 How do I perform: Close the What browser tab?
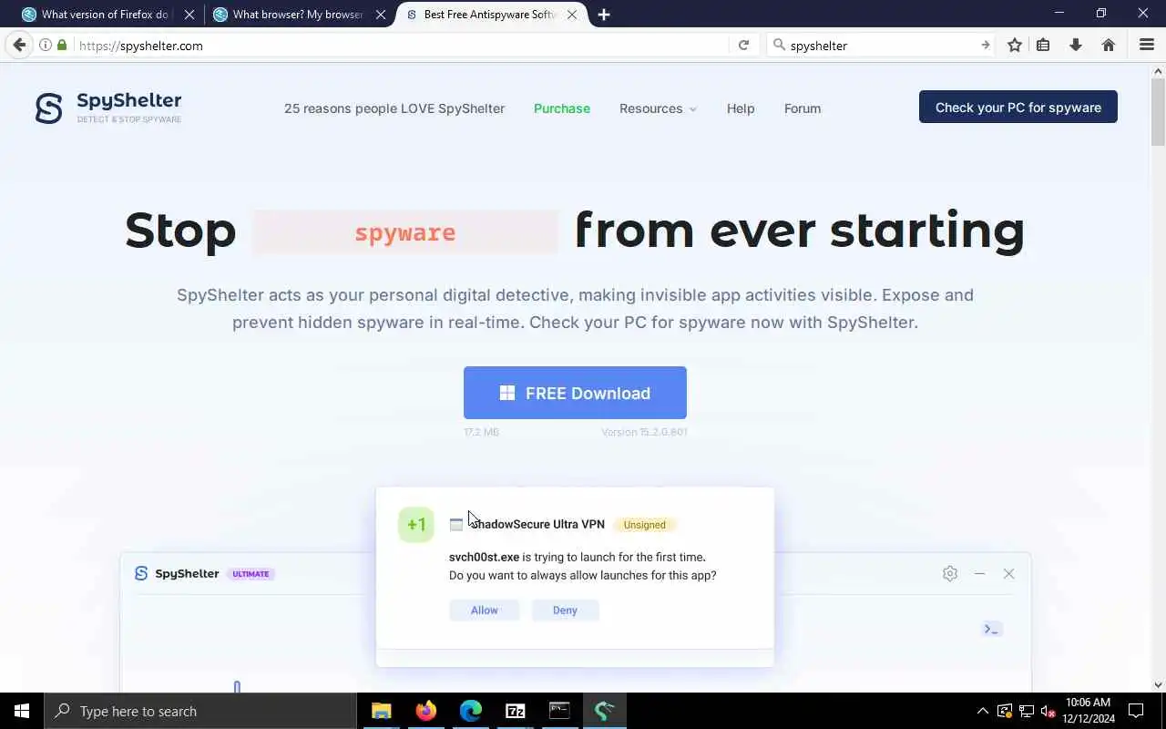click(381, 15)
